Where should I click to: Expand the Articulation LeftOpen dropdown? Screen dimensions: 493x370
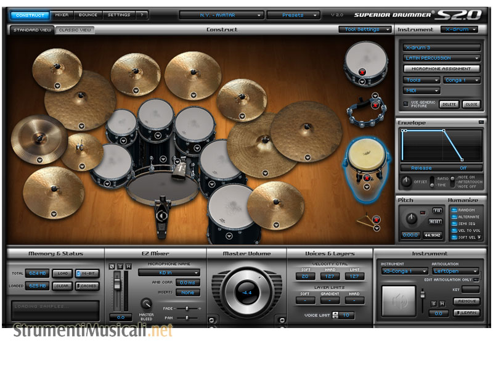(x=456, y=271)
